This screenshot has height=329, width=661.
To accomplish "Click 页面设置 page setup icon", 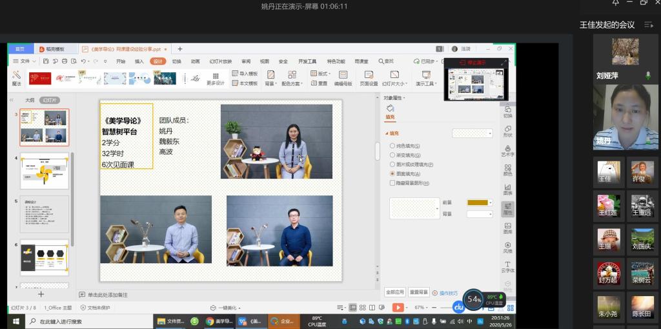I will tap(369, 77).
